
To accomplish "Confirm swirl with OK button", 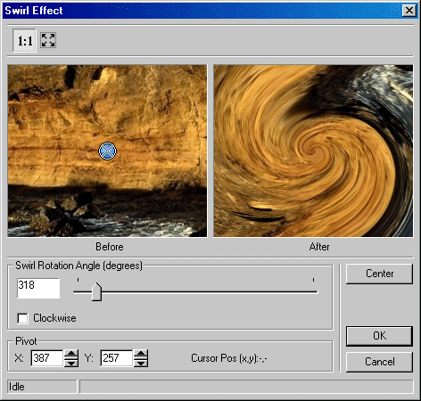I will tap(379, 336).
